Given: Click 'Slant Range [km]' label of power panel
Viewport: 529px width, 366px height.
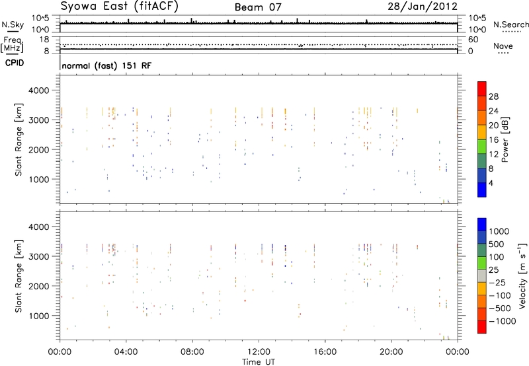Looking at the screenshot, I should click(x=19, y=139).
